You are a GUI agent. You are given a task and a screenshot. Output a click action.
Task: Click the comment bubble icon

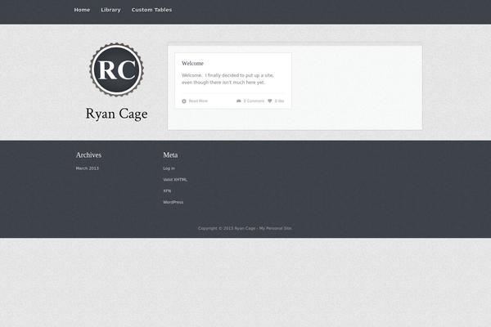pyautogui.click(x=239, y=101)
